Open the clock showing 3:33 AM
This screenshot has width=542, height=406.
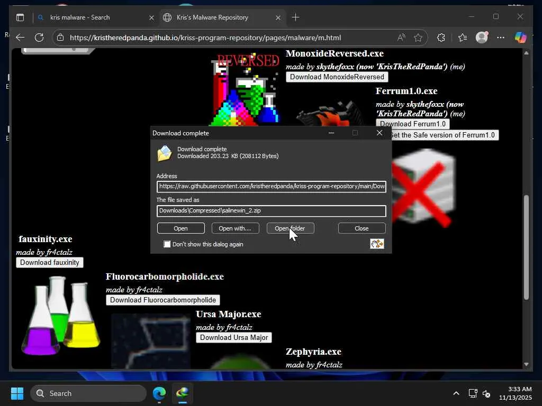point(515,393)
